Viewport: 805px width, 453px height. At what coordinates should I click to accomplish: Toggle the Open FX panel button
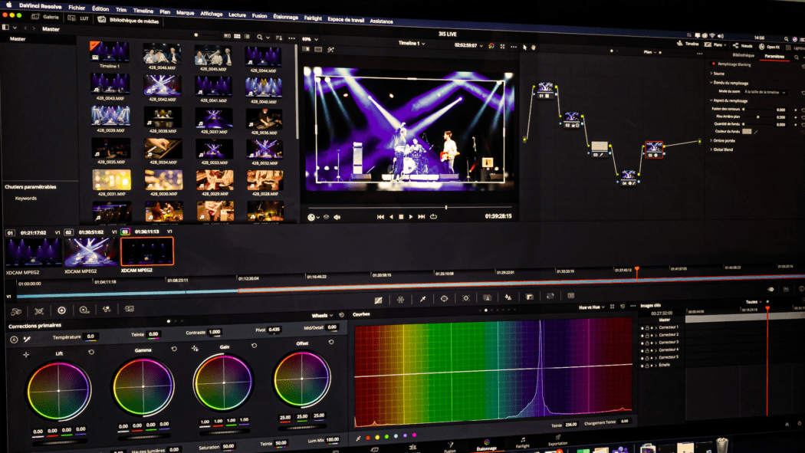coord(770,47)
